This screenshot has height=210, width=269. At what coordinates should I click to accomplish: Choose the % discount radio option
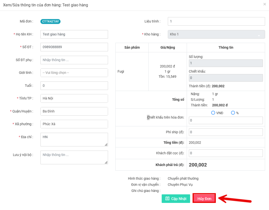tap(233, 113)
